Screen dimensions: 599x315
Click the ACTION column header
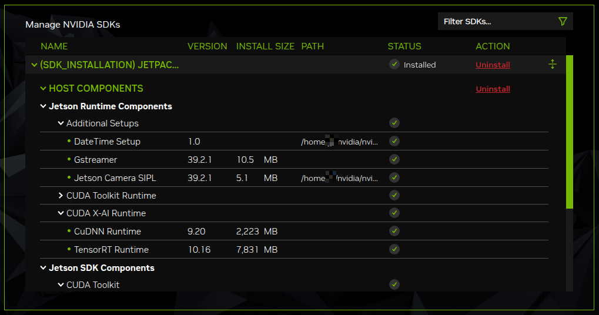pyautogui.click(x=493, y=46)
